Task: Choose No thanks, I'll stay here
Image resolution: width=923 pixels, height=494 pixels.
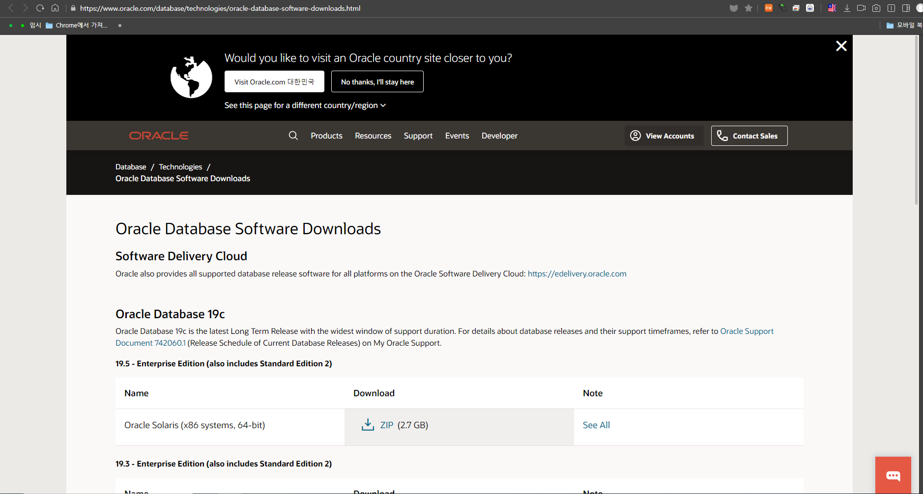Action: pos(377,82)
